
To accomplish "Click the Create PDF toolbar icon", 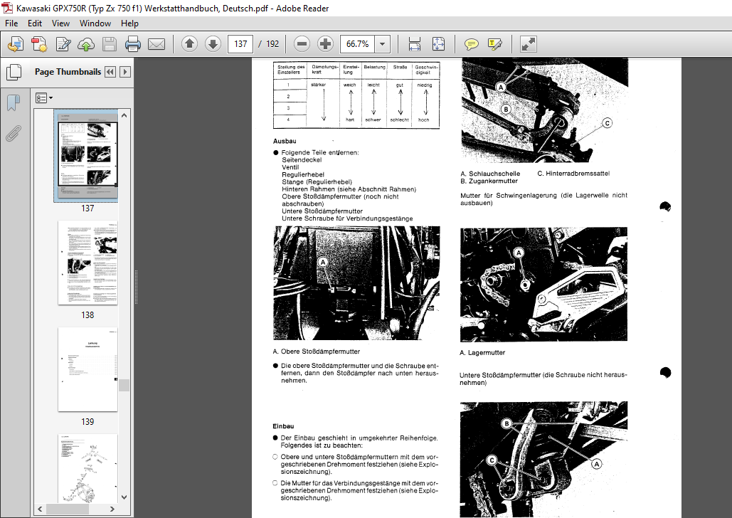I will pyautogui.click(x=16, y=44).
